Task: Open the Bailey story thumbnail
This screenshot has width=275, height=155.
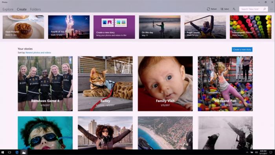Action: [x=105, y=84]
